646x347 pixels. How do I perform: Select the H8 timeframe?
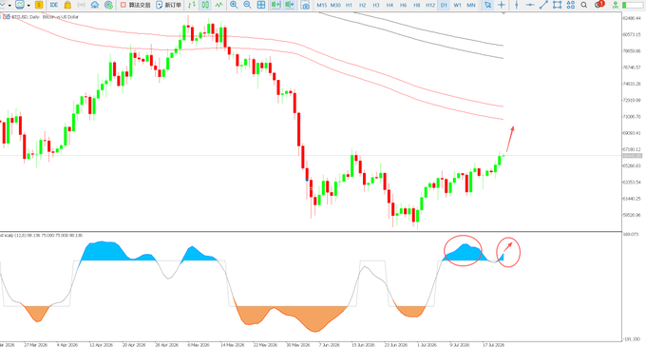point(417,5)
